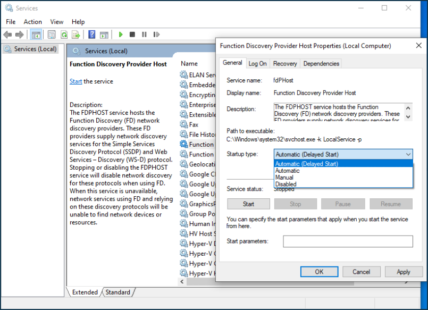Close the Properties dialog with the X
This screenshot has width=428, height=310.
(x=419, y=46)
